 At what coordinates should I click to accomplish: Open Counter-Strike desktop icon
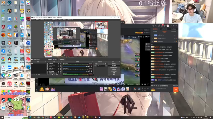(x=16, y=36)
